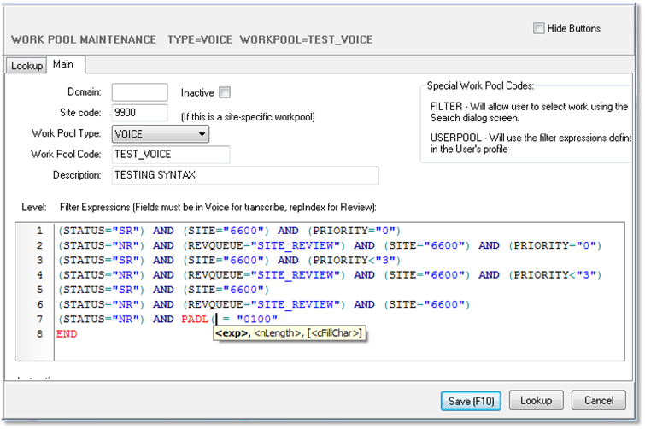Cancel the work pool changes
Viewport: 645px width, 429px height.
599,400
